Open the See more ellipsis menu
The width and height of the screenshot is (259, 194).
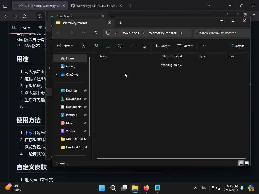tap(204, 46)
